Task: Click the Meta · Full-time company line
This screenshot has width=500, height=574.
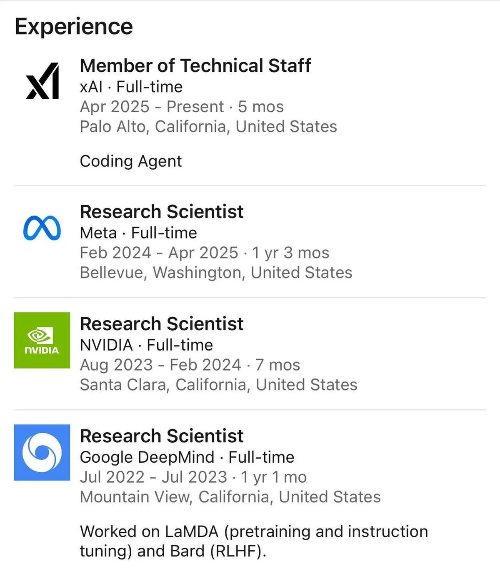Action: [138, 233]
